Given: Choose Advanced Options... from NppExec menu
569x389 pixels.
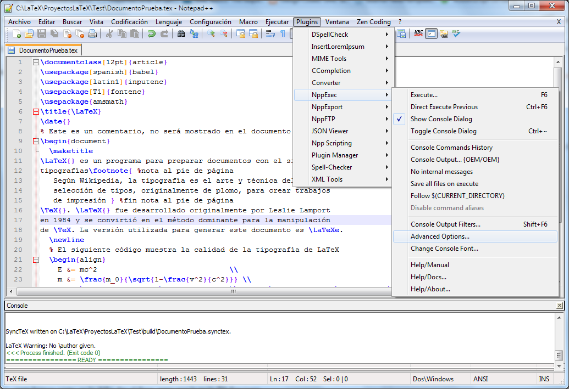Looking at the screenshot, I should click(x=475, y=236).
